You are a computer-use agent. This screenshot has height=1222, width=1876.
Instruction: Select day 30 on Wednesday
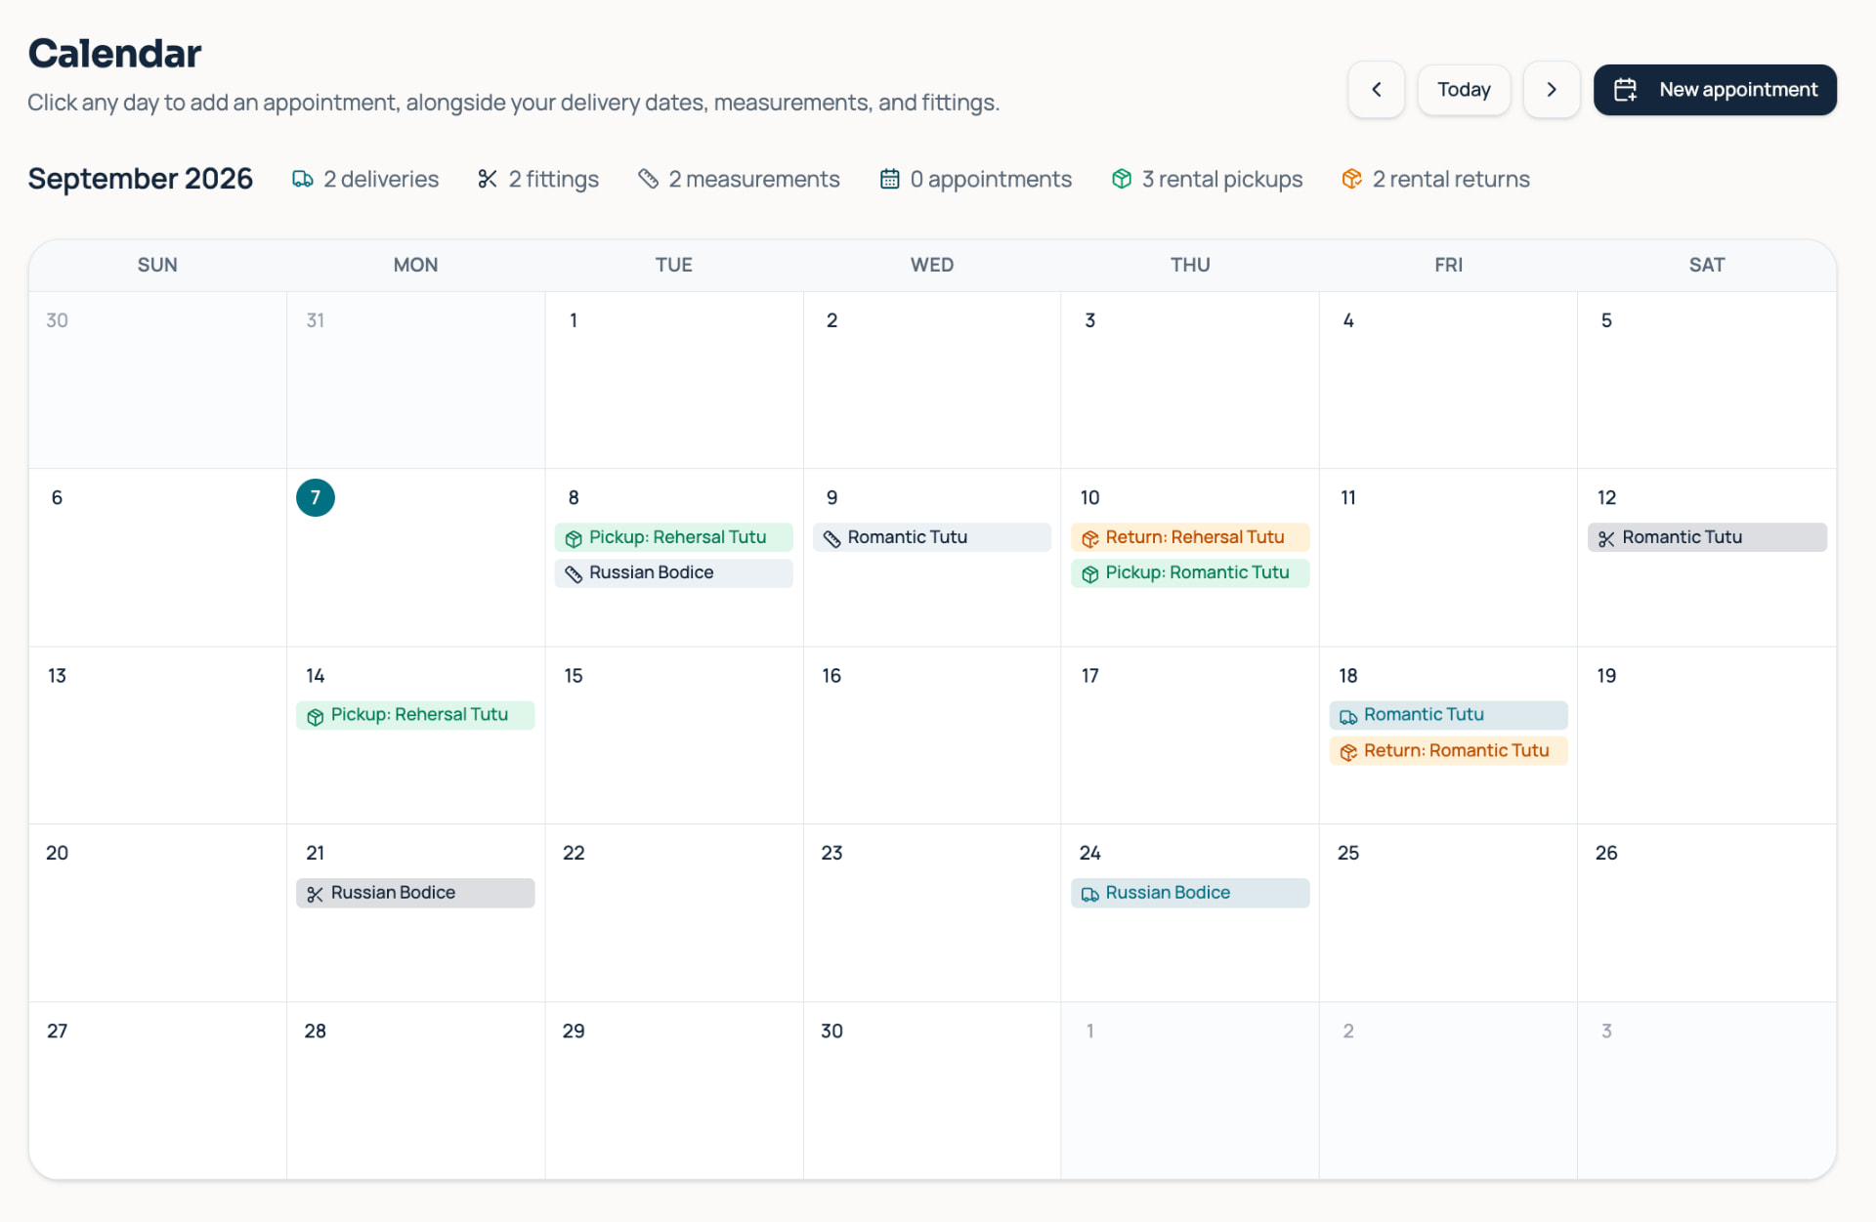(x=831, y=1032)
